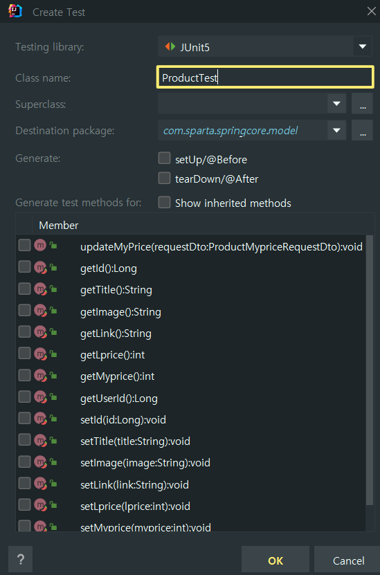Click method icon beside getUserId():Long
Screen dimensions: 380x575
(x=40, y=397)
